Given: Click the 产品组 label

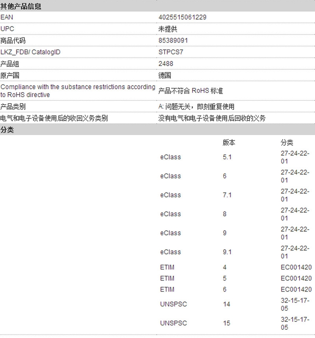Looking at the screenshot, I should pyautogui.click(x=10, y=64).
